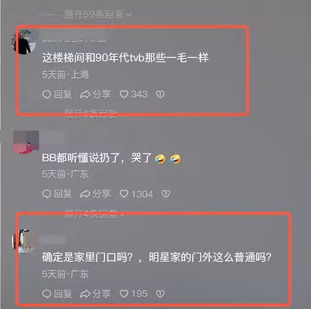Dislike the 90年代tvb comment via broken heart
This screenshot has width=311, height=309.
click(x=160, y=94)
